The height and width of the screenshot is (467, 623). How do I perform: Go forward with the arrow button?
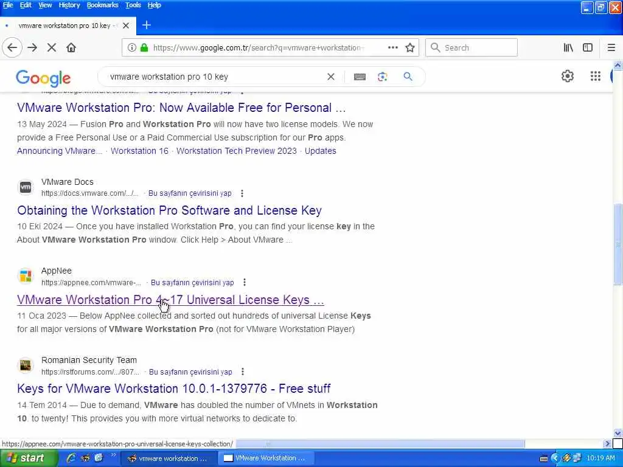33,47
